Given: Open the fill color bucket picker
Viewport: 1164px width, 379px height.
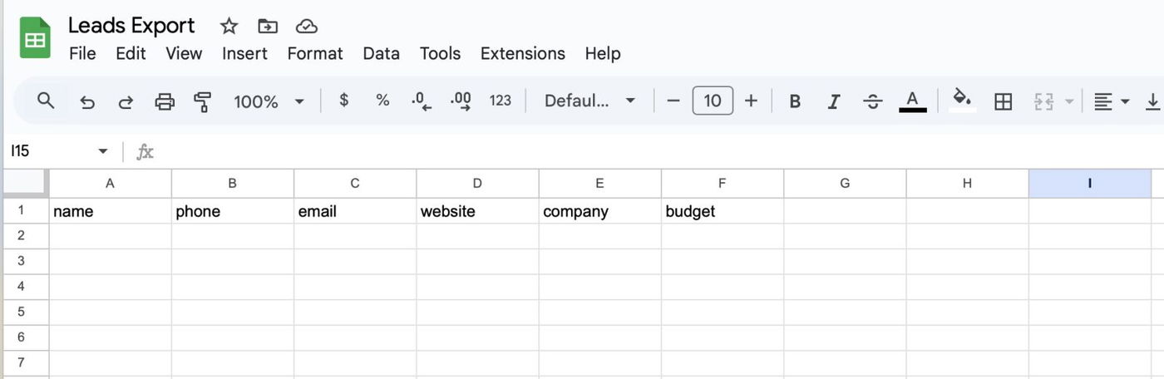Looking at the screenshot, I should pyautogui.click(x=962, y=101).
